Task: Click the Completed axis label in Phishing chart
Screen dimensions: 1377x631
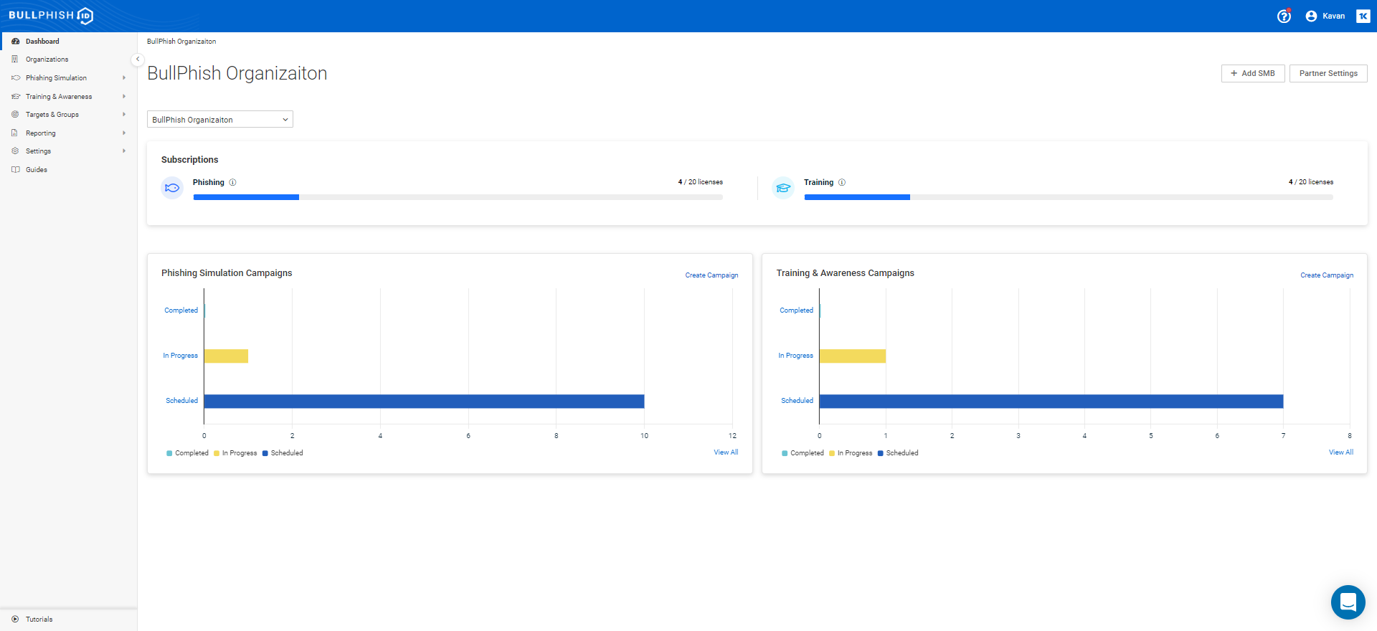Action: (x=181, y=310)
